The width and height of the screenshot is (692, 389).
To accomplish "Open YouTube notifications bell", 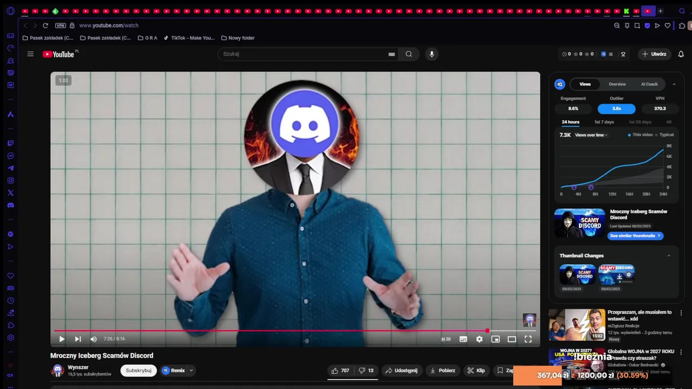I will click(681, 54).
